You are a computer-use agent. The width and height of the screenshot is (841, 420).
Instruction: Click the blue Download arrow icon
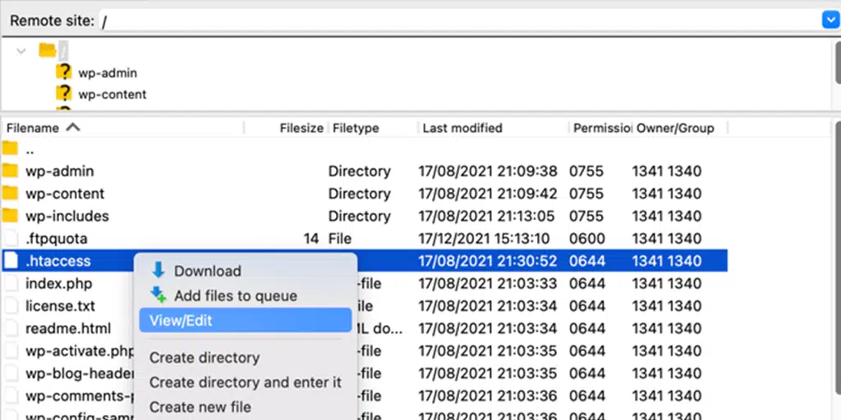tap(159, 271)
